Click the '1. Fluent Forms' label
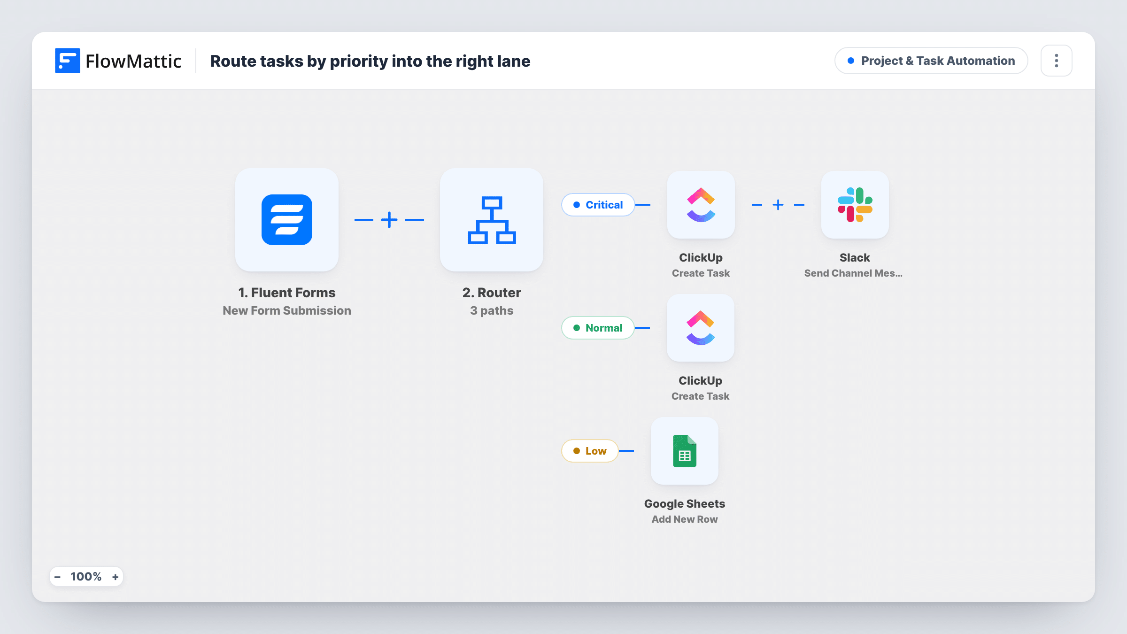This screenshot has width=1127, height=634. click(x=287, y=293)
